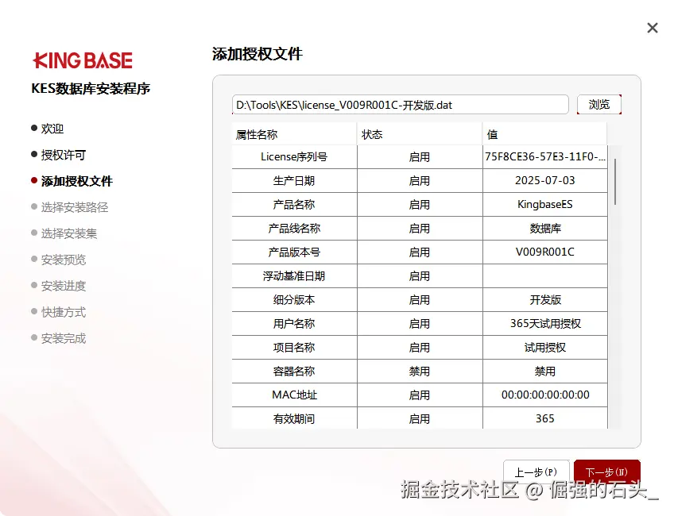Click the 禁用 status in 容器名称 row
Image resolution: width=674 pixels, height=516 pixels.
click(420, 371)
